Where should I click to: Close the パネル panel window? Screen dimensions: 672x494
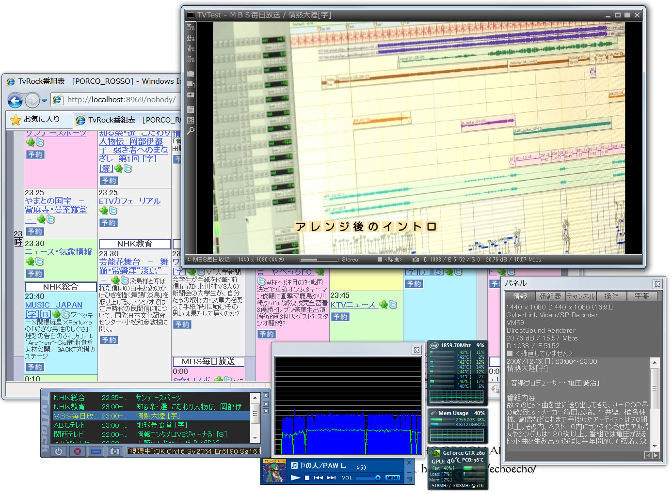point(657,284)
